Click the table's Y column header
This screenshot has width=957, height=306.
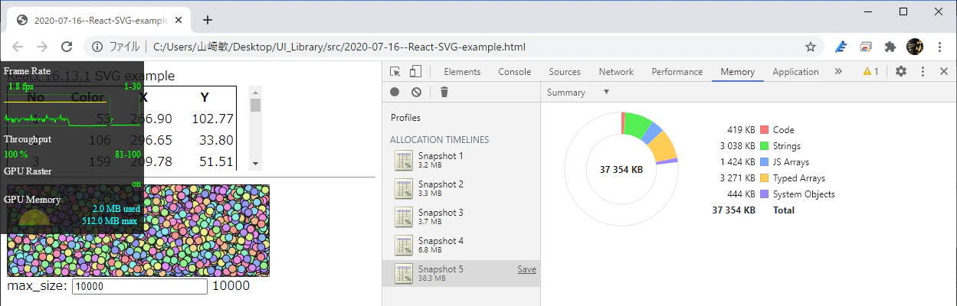pos(205,97)
